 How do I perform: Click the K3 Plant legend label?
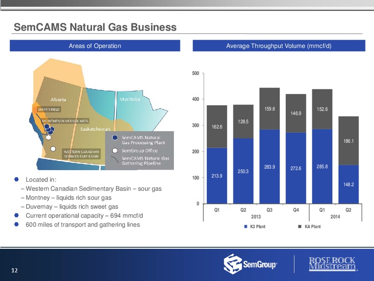pyautogui.click(x=258, y=227)
